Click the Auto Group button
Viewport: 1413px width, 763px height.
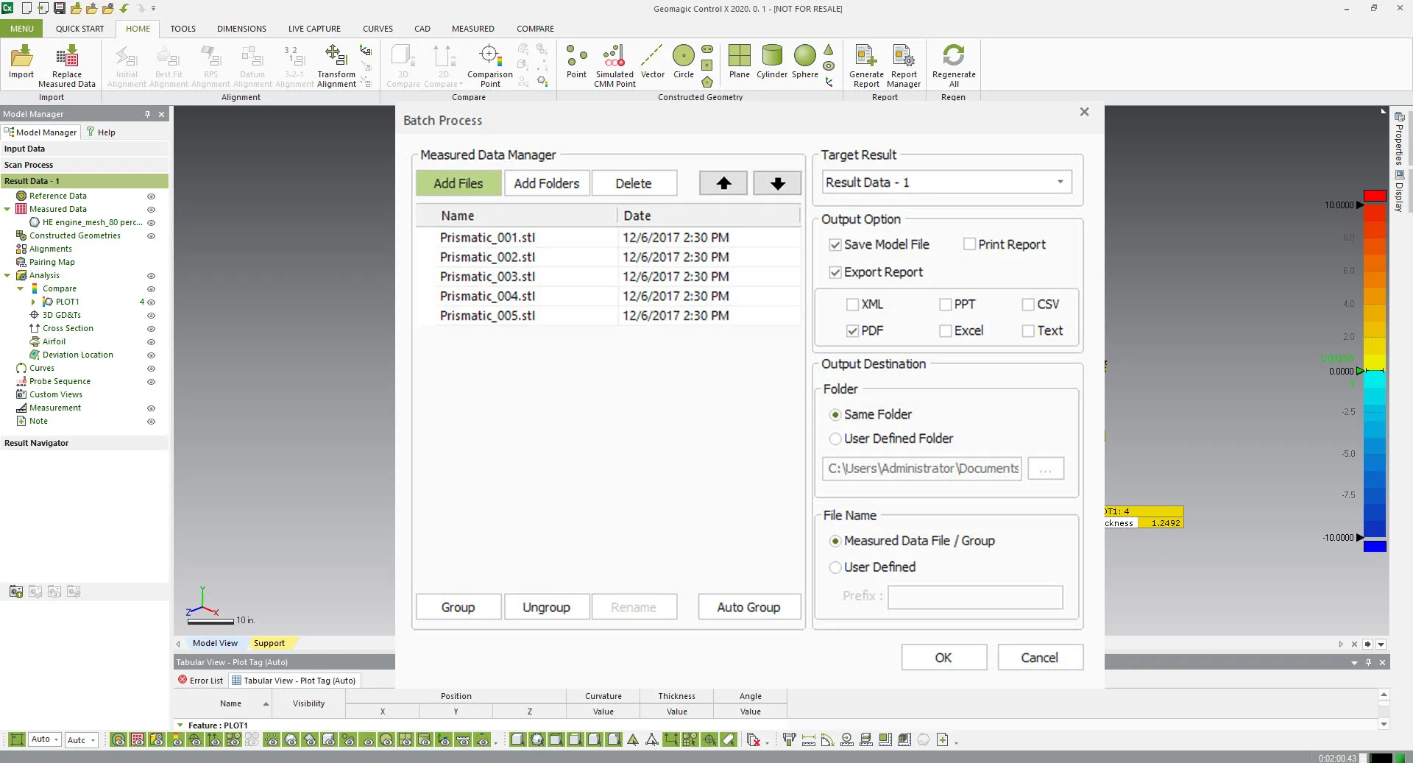click(748, 607)
